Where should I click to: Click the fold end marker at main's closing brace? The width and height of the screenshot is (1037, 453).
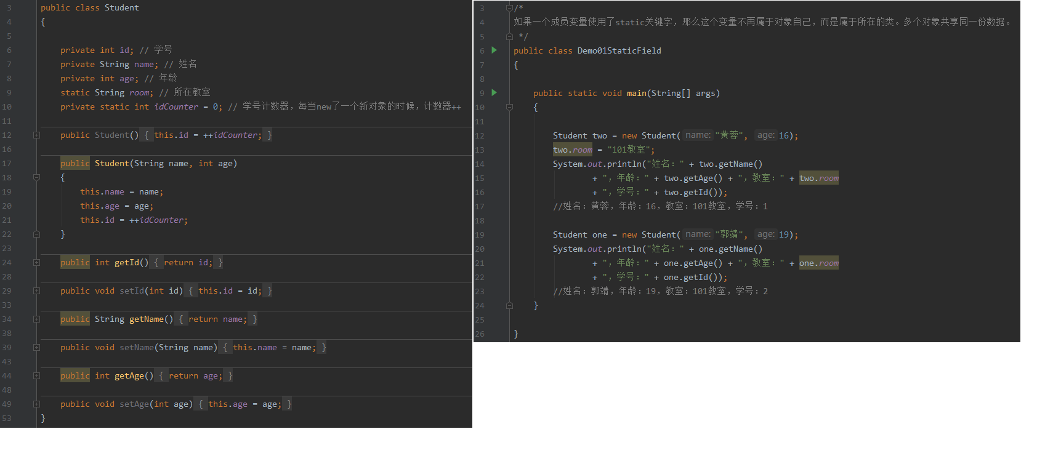click(x=509, y=305)
